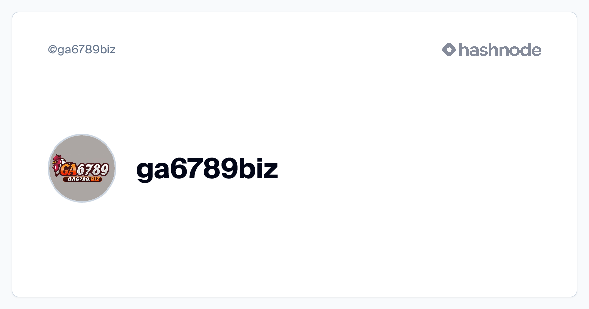Click the GA6789.BIZ banner inside the avatar
Viewport: 589px width, 309px height.
(82, 180)
